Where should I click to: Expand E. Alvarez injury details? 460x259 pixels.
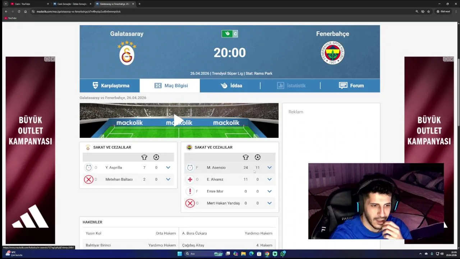pyautogui.click(x=270, y=180)
